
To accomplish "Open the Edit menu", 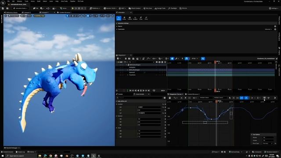I will [x=13, y=1].
